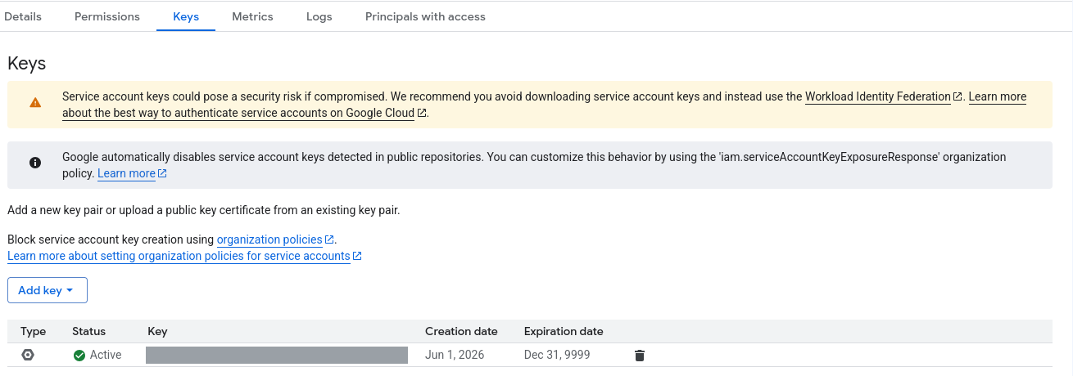1073x376 pixels.
Task: Click Learn more in the gray info banner
Action: pyautogui.click(x=126, y=173)
